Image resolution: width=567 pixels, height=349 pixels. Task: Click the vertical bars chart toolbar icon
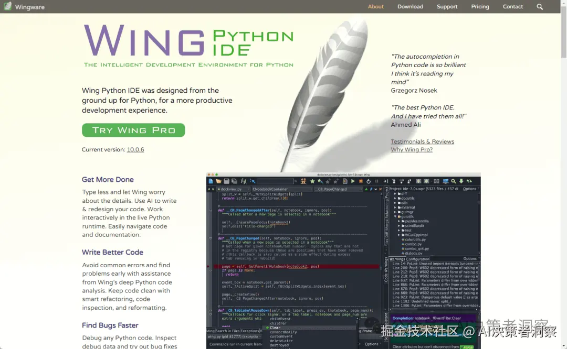pos(244,181)
